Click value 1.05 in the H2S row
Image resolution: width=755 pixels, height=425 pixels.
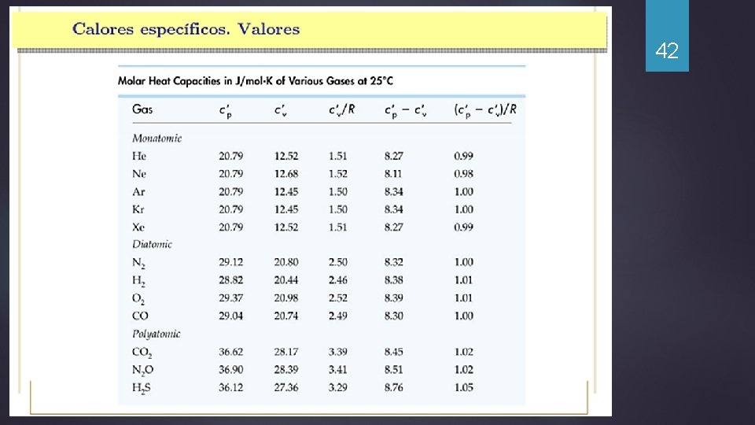464,387
